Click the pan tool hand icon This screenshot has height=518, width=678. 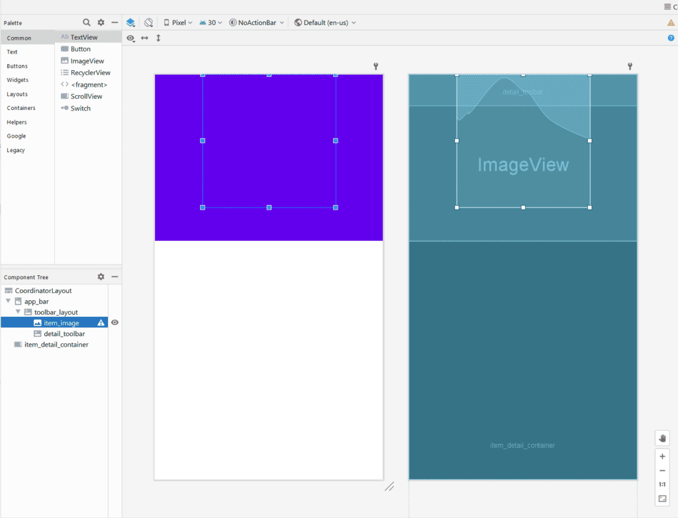pos(662,437)
